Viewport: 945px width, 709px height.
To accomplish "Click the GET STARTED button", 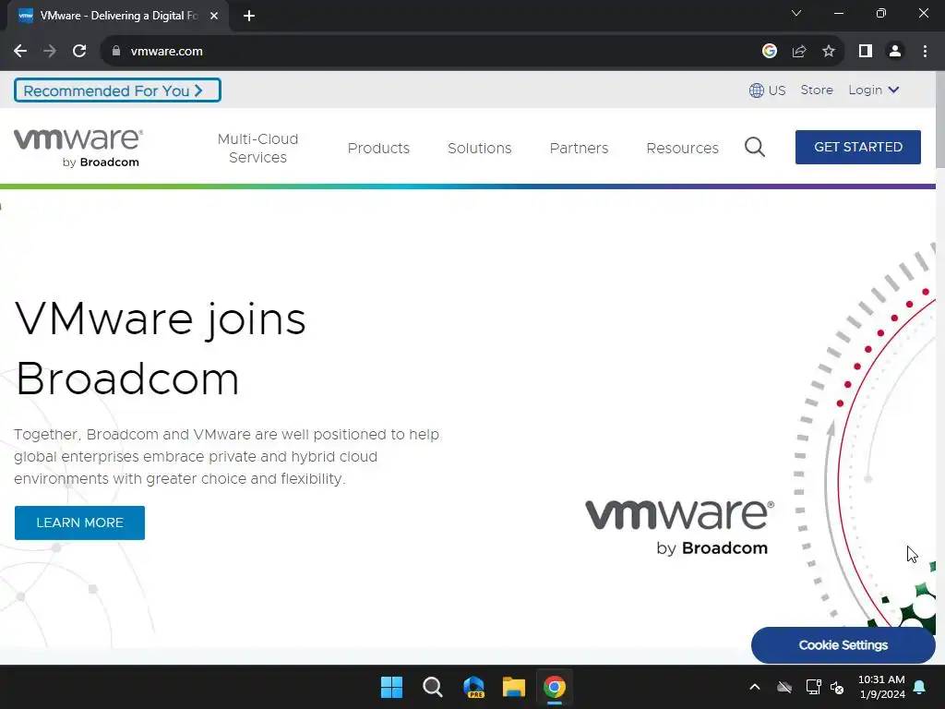I will click(858, 147).
